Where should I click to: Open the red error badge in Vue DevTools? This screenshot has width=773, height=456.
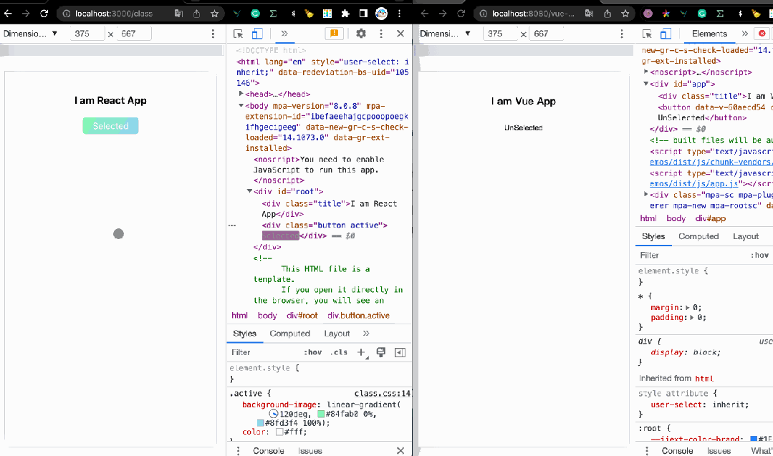[x=762, y=34]
